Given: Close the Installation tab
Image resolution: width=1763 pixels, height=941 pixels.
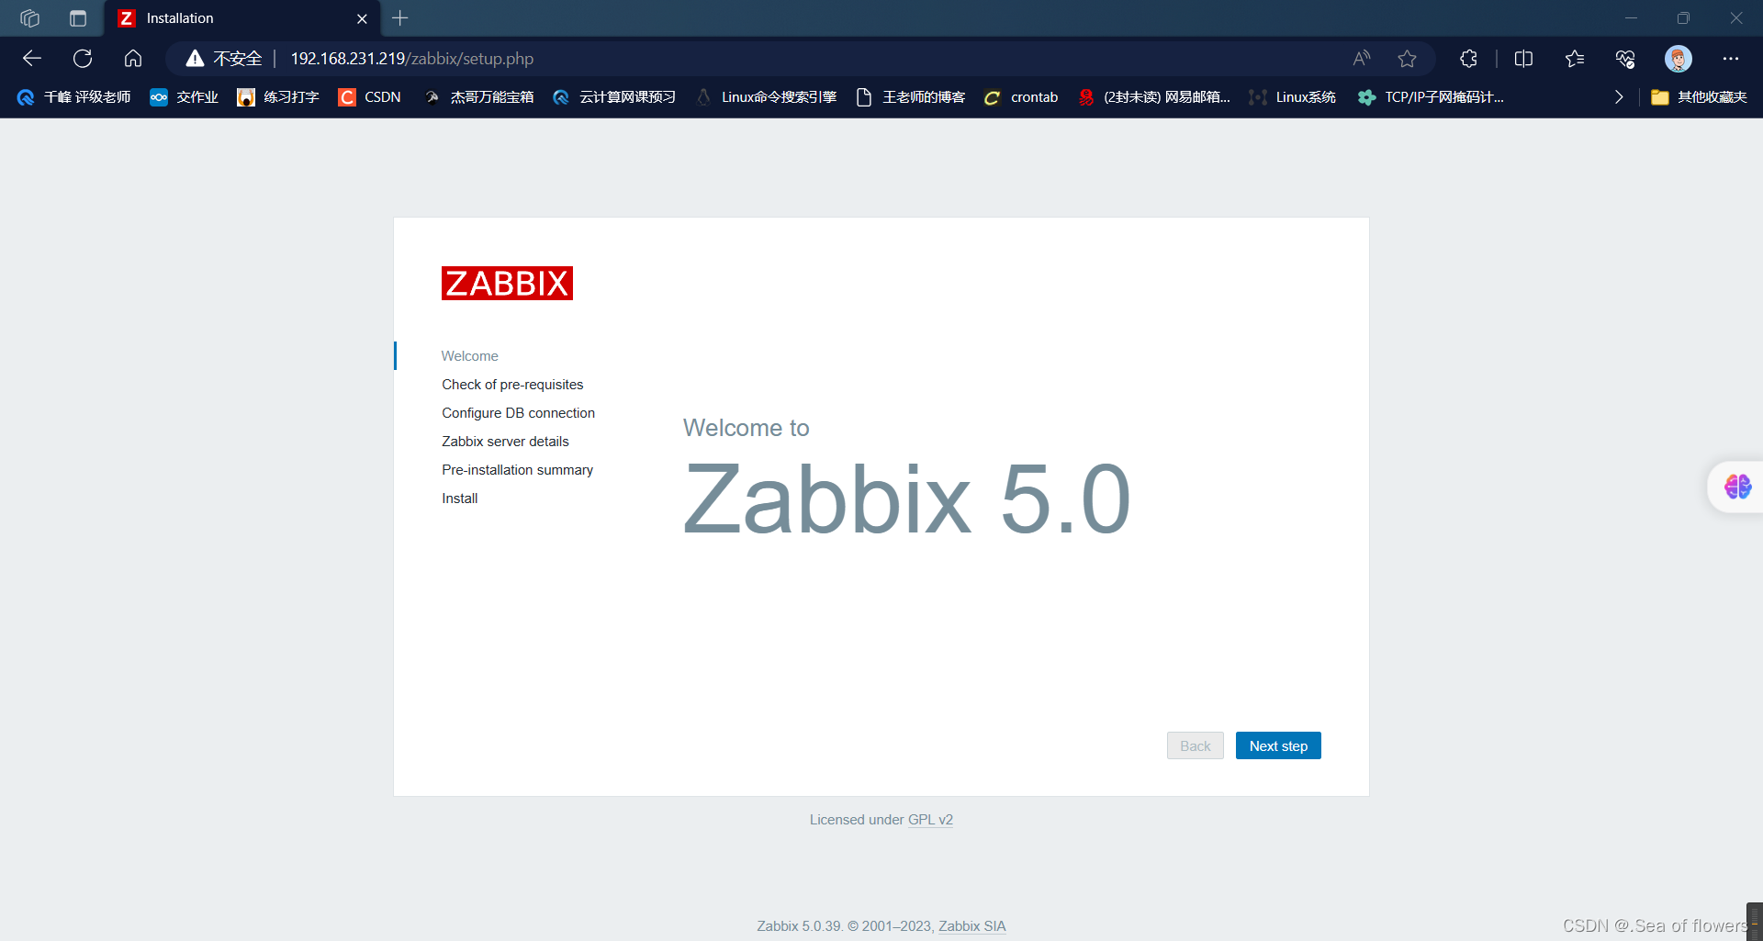Looking at the screenshot, I should (x=362, y=18).
